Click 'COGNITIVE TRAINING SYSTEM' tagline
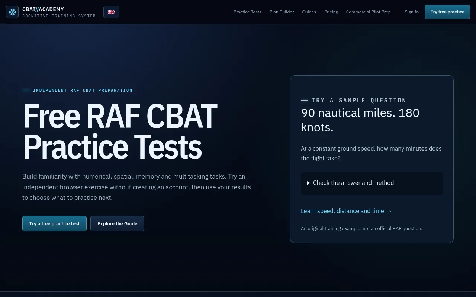This screenshot has height=297, width=476. (59, 16)
